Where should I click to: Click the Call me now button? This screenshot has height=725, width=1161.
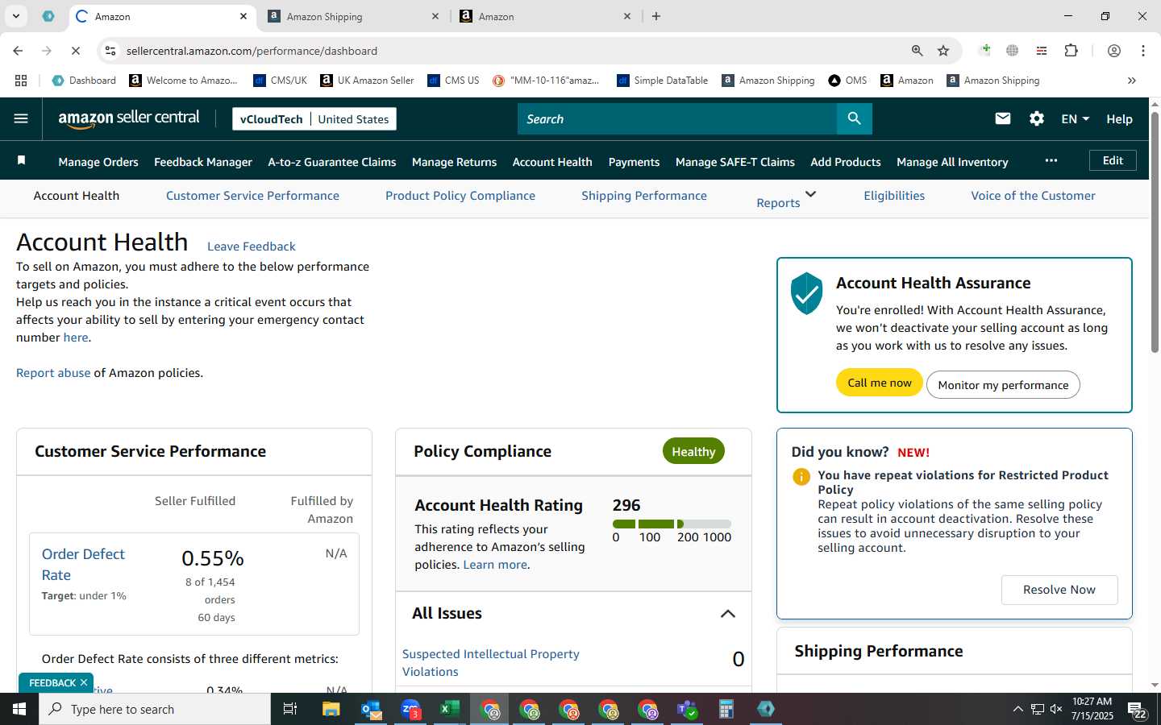pyautogui.click(x=880, y=383)
